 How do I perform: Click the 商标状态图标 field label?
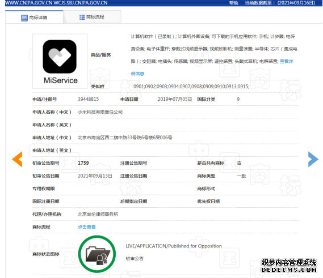pos(46,254)
